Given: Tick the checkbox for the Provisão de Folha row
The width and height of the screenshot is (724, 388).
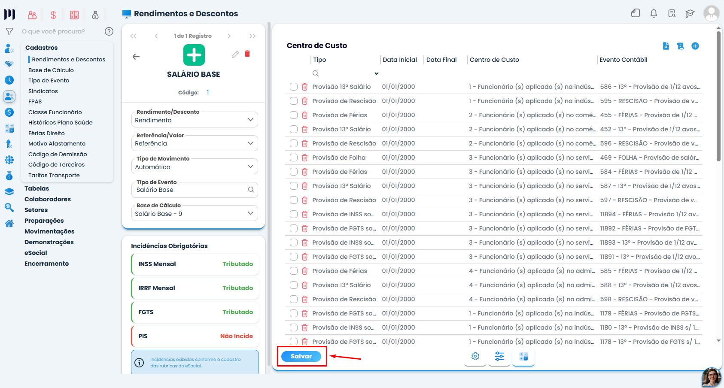Looking at the screenshot, I should [294, 158].
